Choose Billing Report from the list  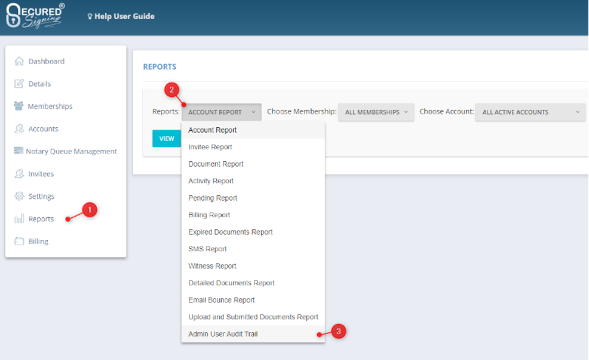(x=209, y=215)
